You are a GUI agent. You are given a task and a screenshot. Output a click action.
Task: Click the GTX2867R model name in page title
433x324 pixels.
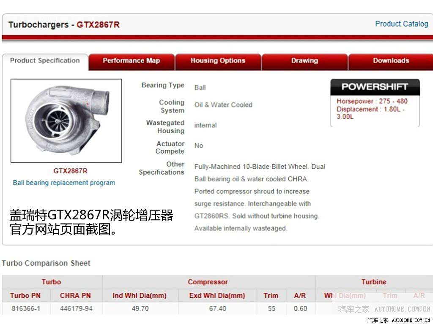click(98, 25)
